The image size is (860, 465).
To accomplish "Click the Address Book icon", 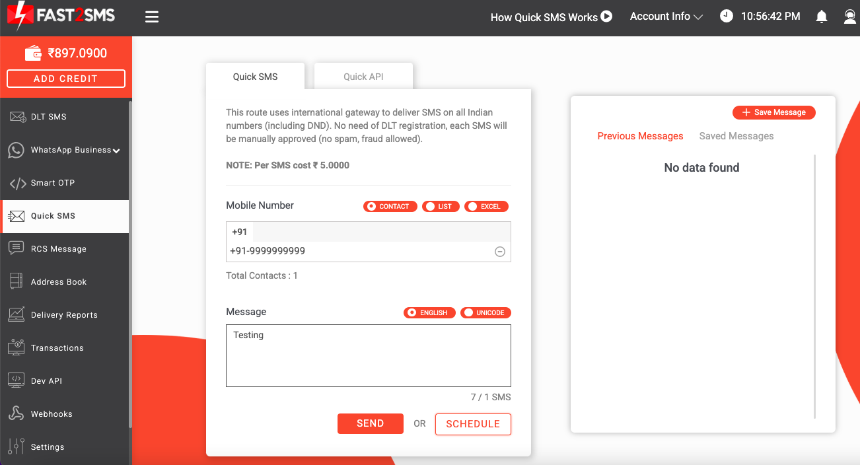I will [x=17, y=281].
